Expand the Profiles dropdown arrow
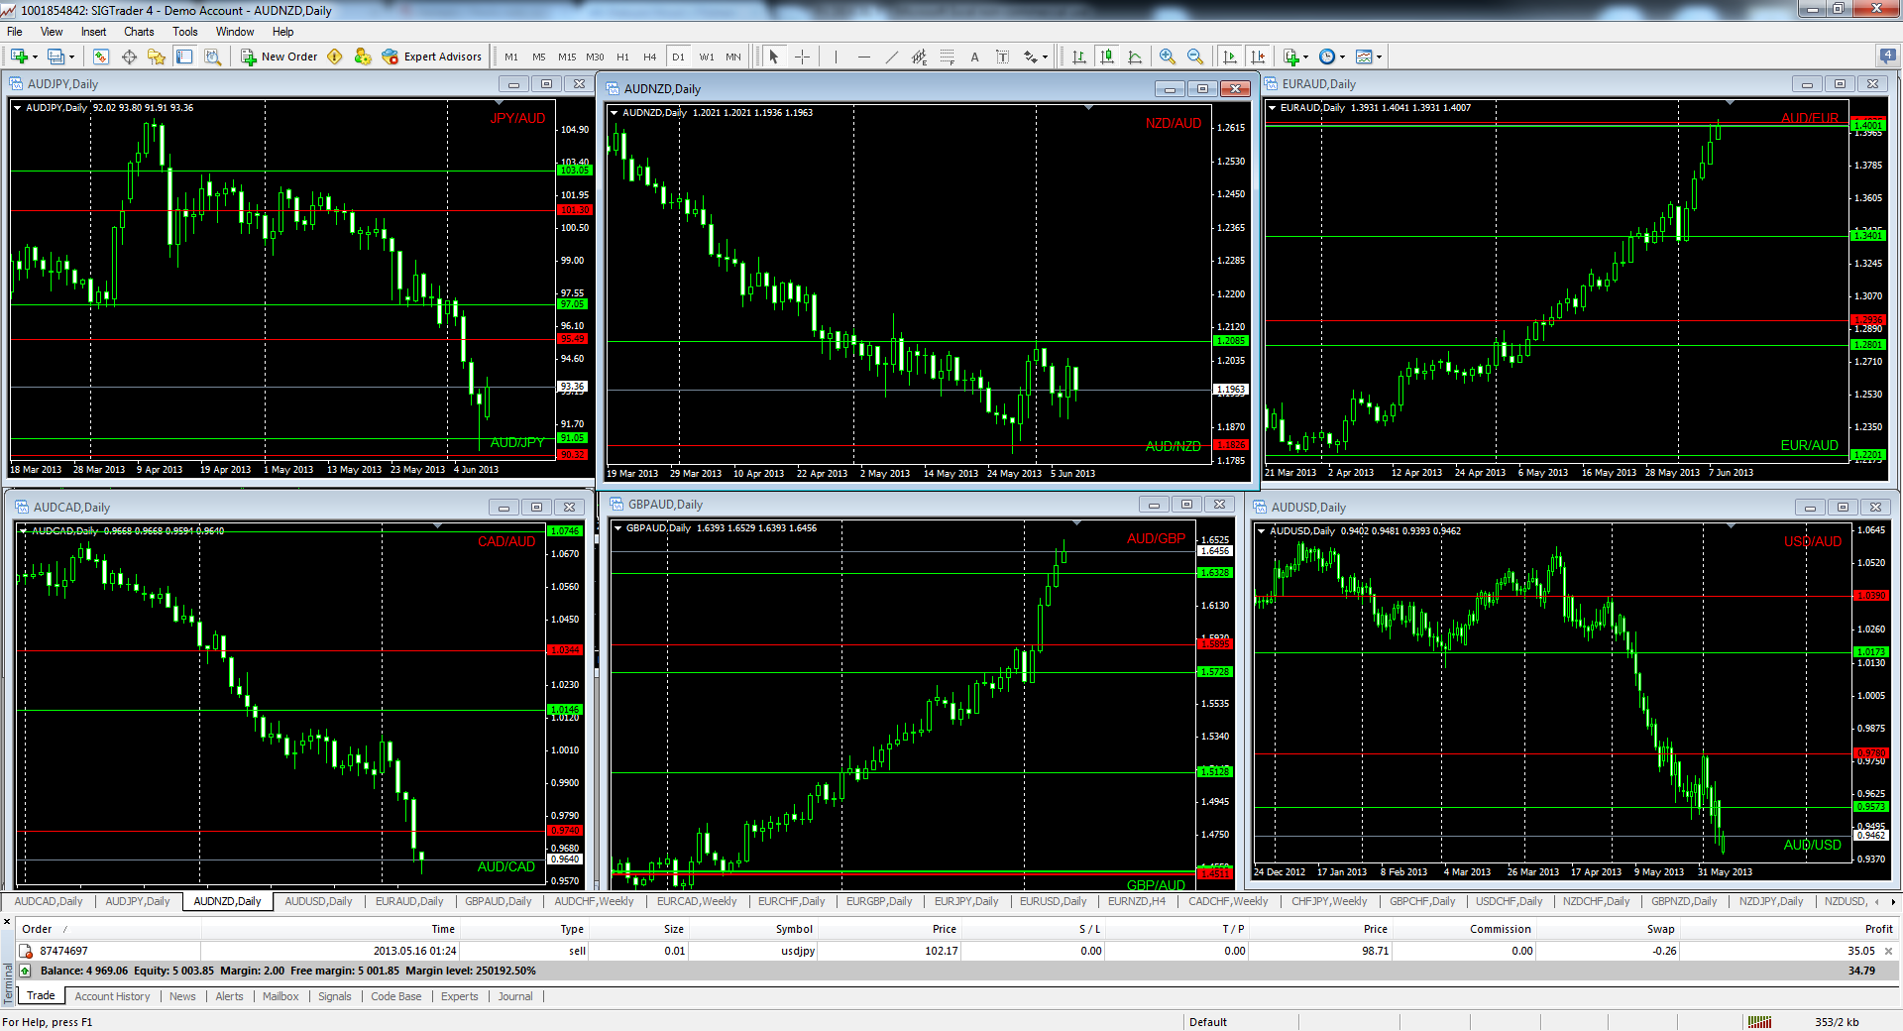 pyautogui.click(x=72, y=57)
